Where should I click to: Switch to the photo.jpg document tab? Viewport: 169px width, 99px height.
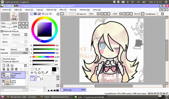click(x=73, y=90)
